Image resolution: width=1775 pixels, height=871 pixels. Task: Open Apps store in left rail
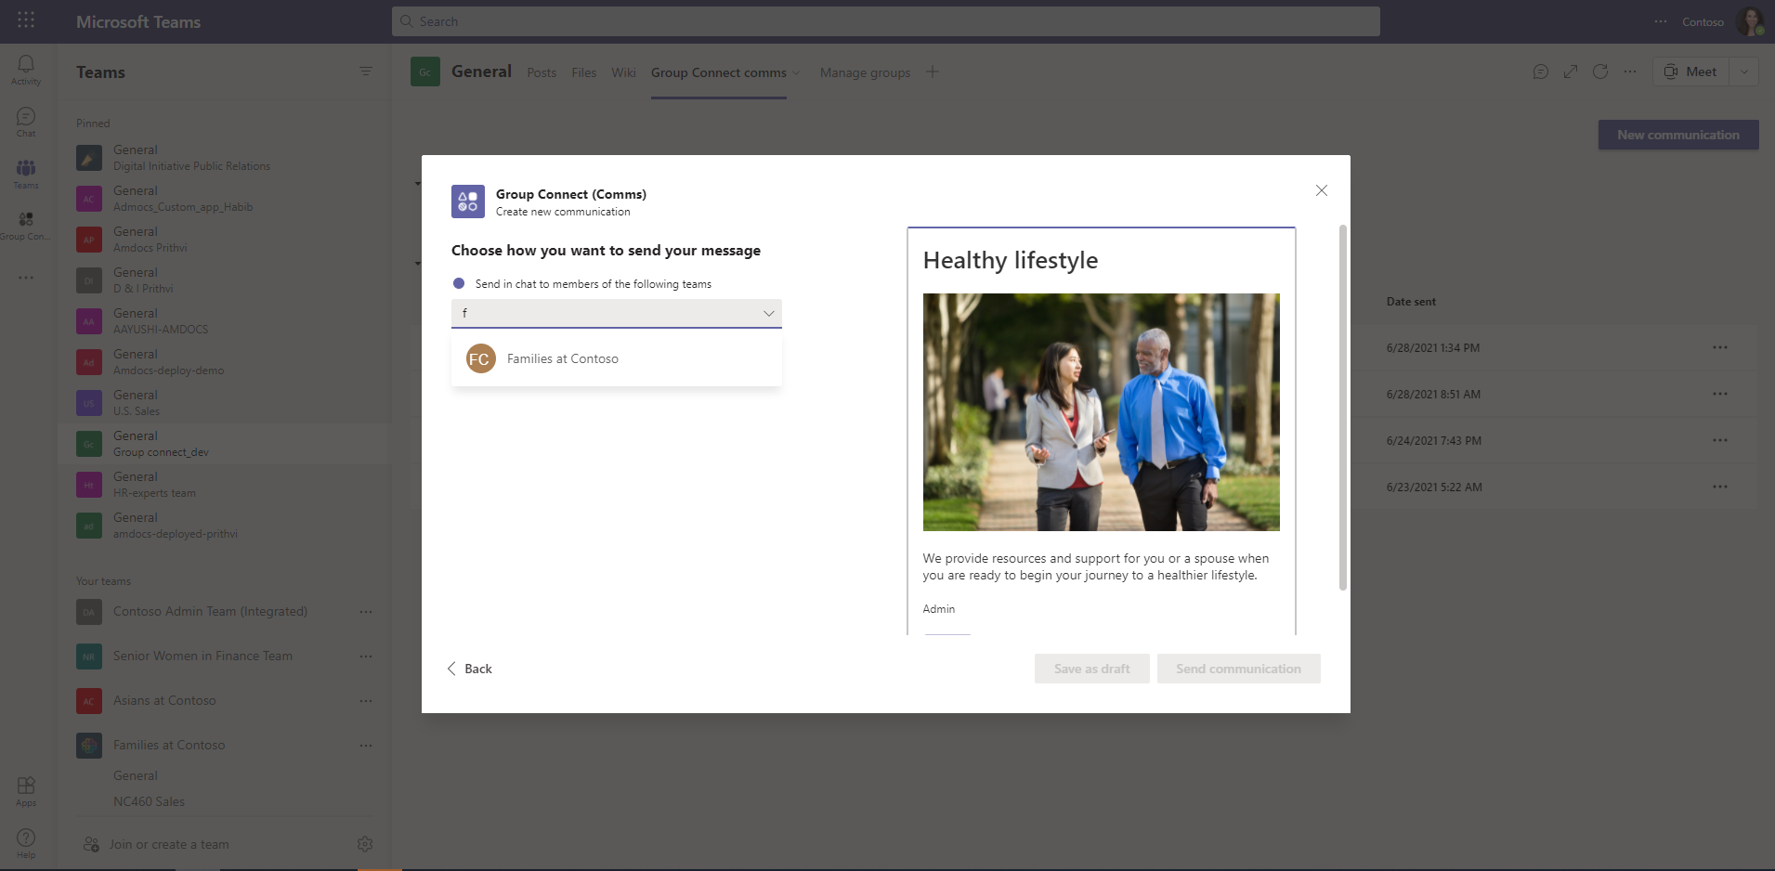[26, 791]
